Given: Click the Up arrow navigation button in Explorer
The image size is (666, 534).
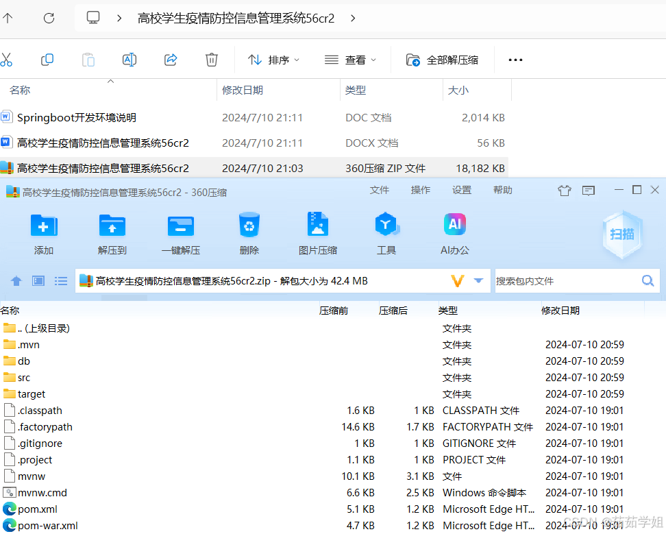Looking at the screenshot, I should [8, 18].
